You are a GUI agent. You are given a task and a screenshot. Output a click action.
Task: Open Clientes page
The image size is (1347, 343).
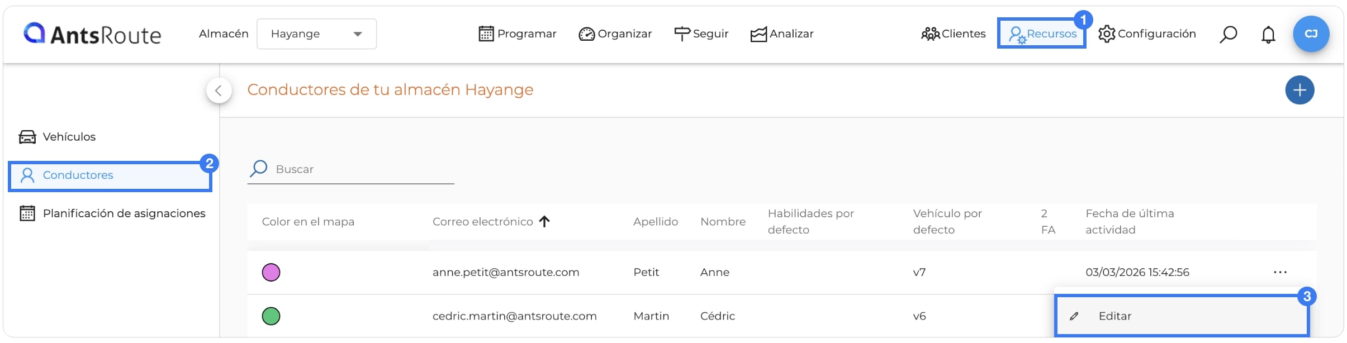click(953, 34)
